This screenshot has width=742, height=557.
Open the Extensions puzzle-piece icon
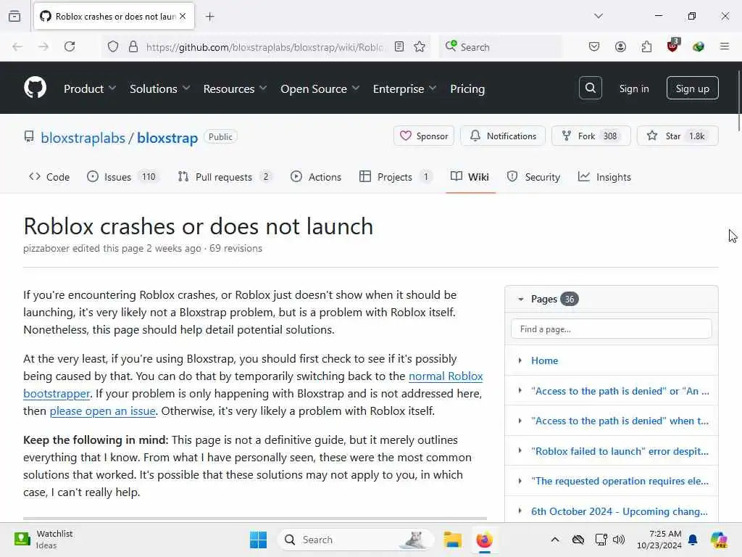coord(646,46)
